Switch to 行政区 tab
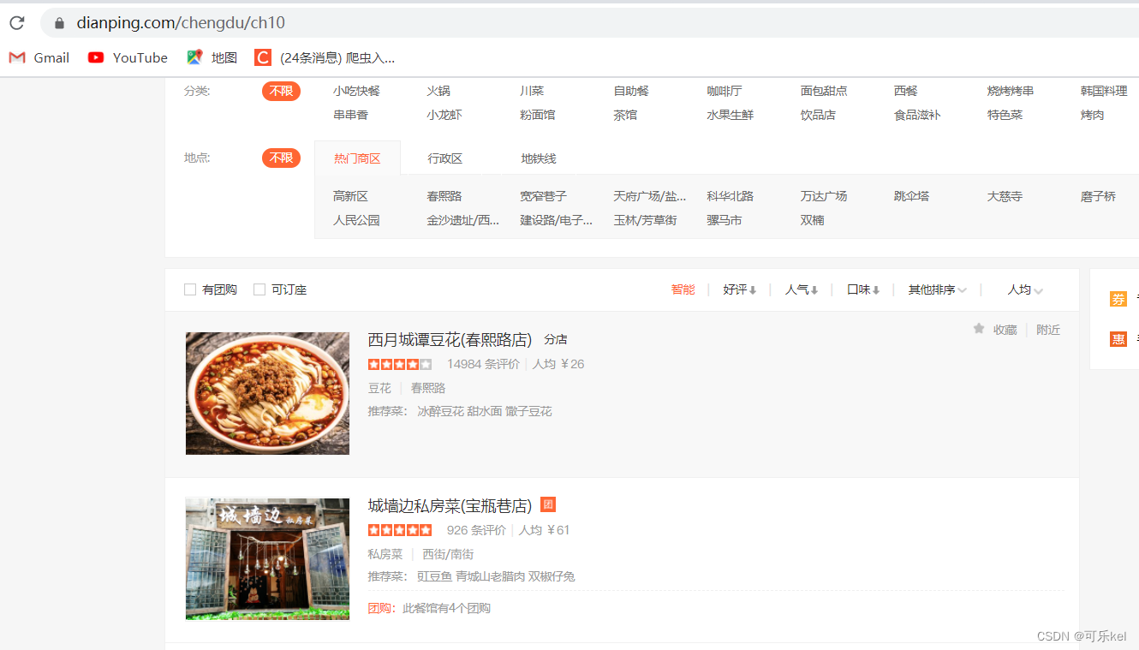Image resolution: width=1139 pixels, height=650 pixels. click(x=445, y=158)
